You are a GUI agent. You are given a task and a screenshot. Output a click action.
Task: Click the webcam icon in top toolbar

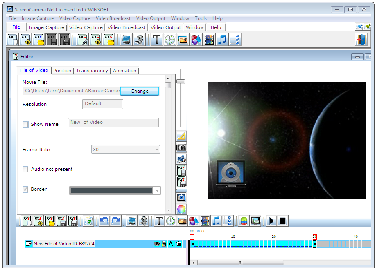139,40
